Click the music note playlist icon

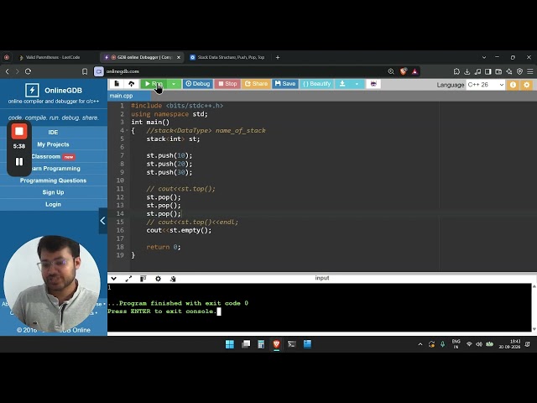pyautogui.click(x=477, y=71)
